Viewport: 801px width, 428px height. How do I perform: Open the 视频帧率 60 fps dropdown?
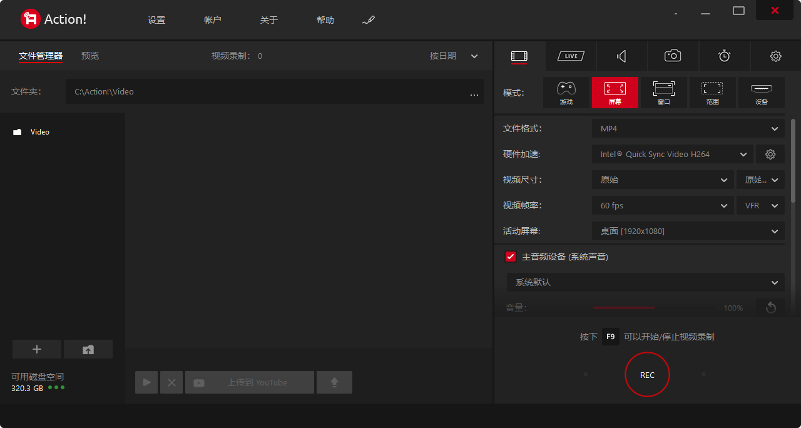coord(662,205)
